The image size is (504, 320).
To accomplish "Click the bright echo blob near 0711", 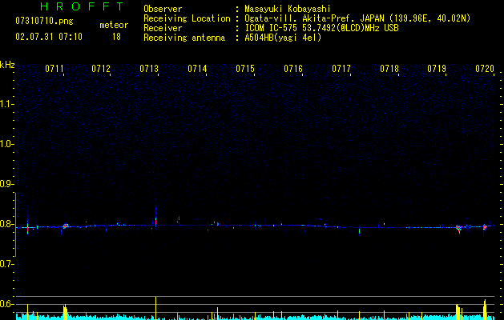I will pos(65,226).
